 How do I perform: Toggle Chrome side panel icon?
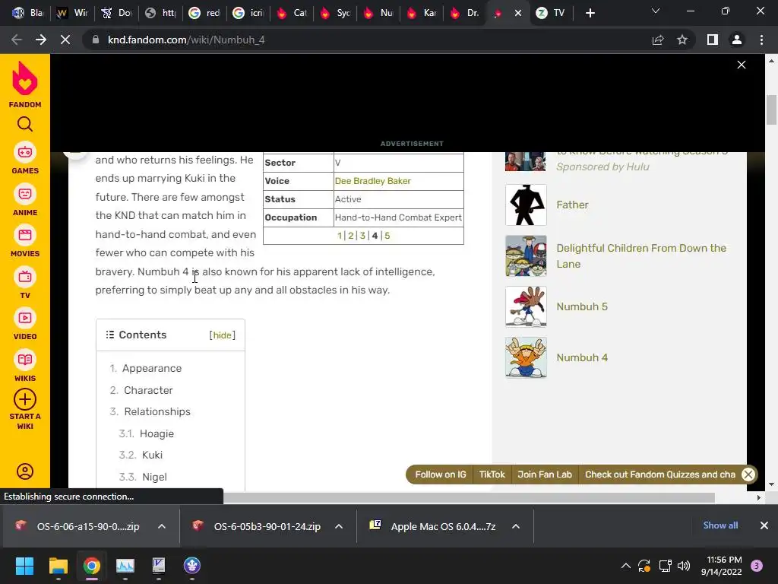tap(713, 40)
